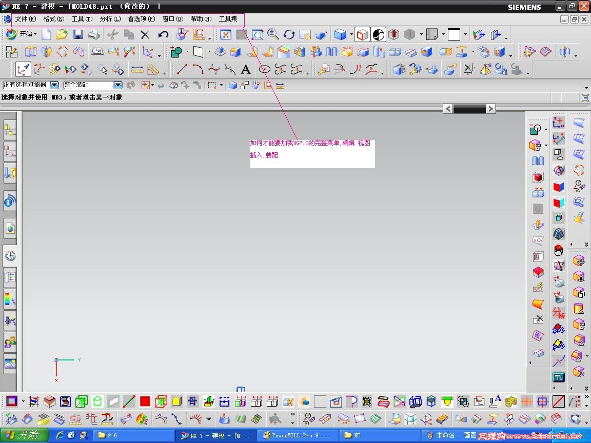The width and height of the screenshot is (591, 443).
Task: Click the red solid square icon in the bottom toolbar
Action: click(x=145, y=401)
